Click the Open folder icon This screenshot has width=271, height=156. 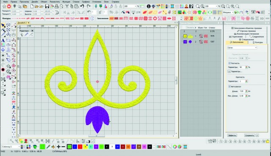point(36,6)
